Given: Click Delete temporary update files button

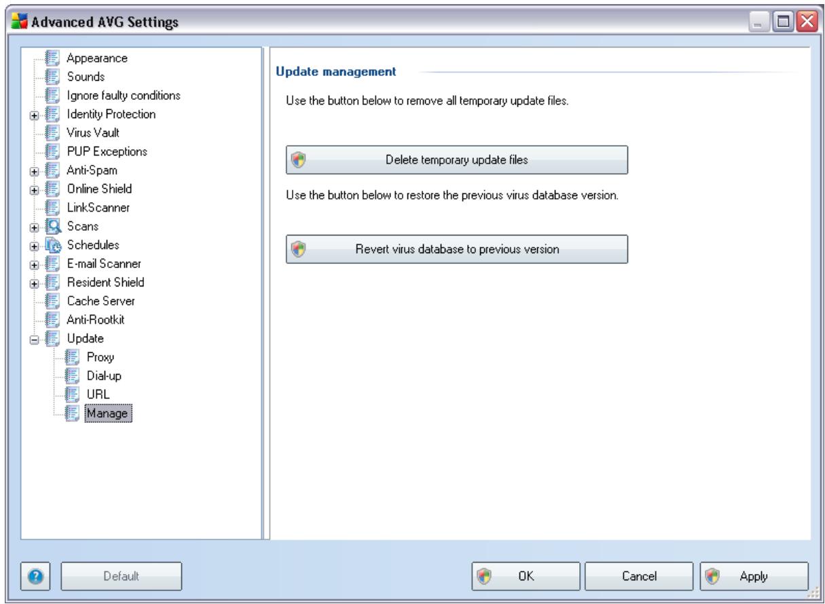Looking at the screenshot, I should coord(456,160).
